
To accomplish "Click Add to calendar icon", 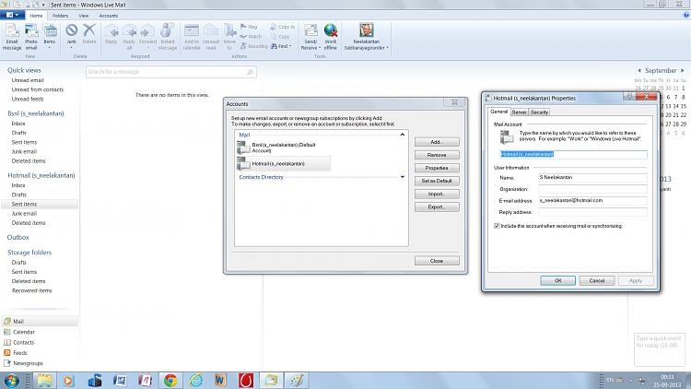I will tap(192, 37).
